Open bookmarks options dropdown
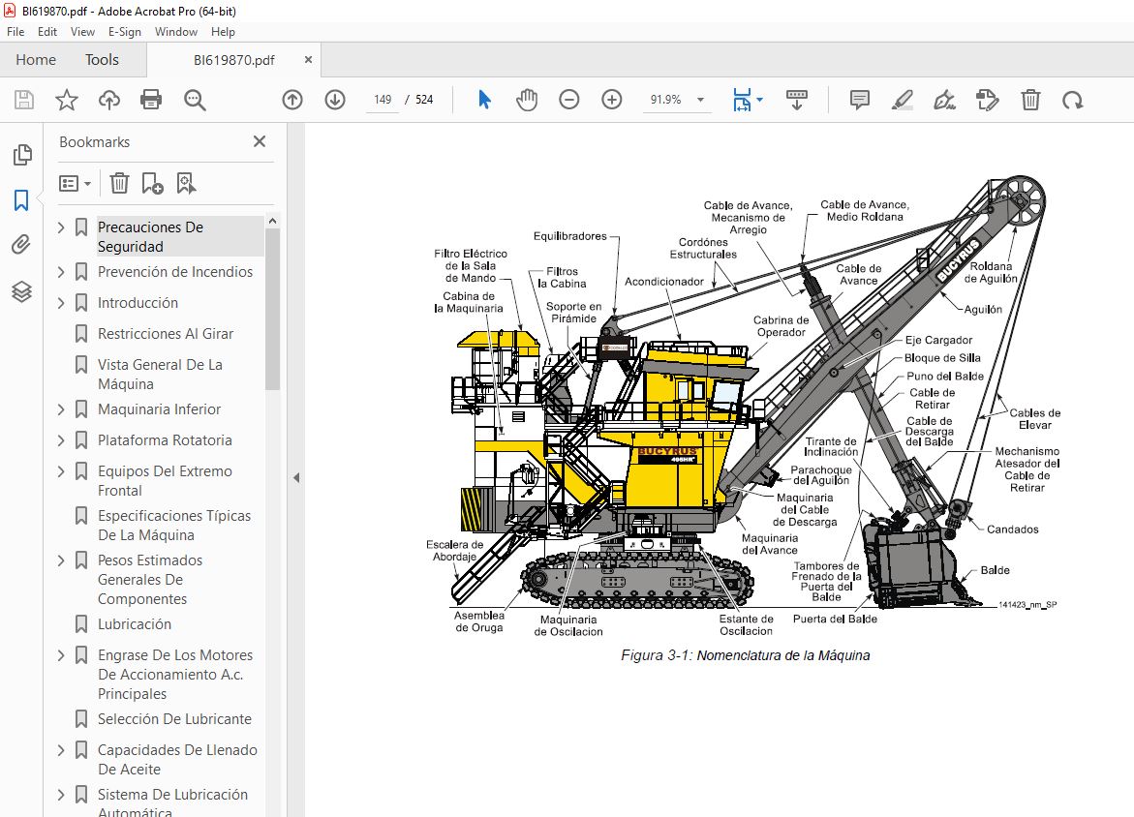The width and height of the screenshot is (1134, 817). click(75, 183)
